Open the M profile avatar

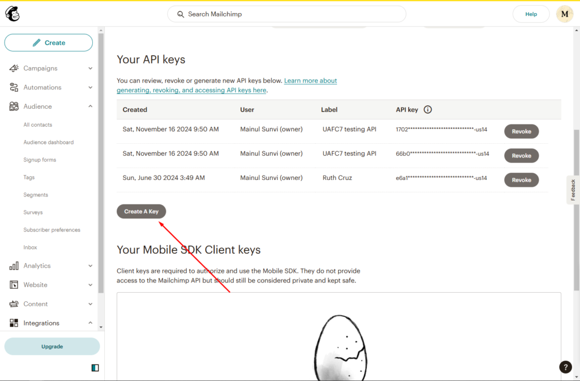565,14
